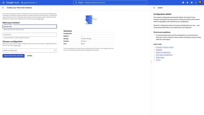
Task: Click the Google Cloud logo
Action: point(13,3)
